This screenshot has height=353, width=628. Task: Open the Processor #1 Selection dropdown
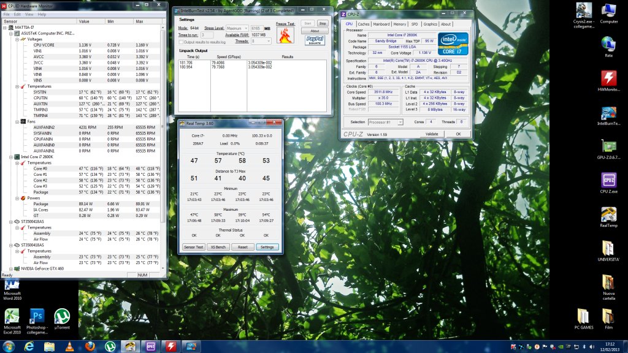pyautogui.click(x=385, y=122)
